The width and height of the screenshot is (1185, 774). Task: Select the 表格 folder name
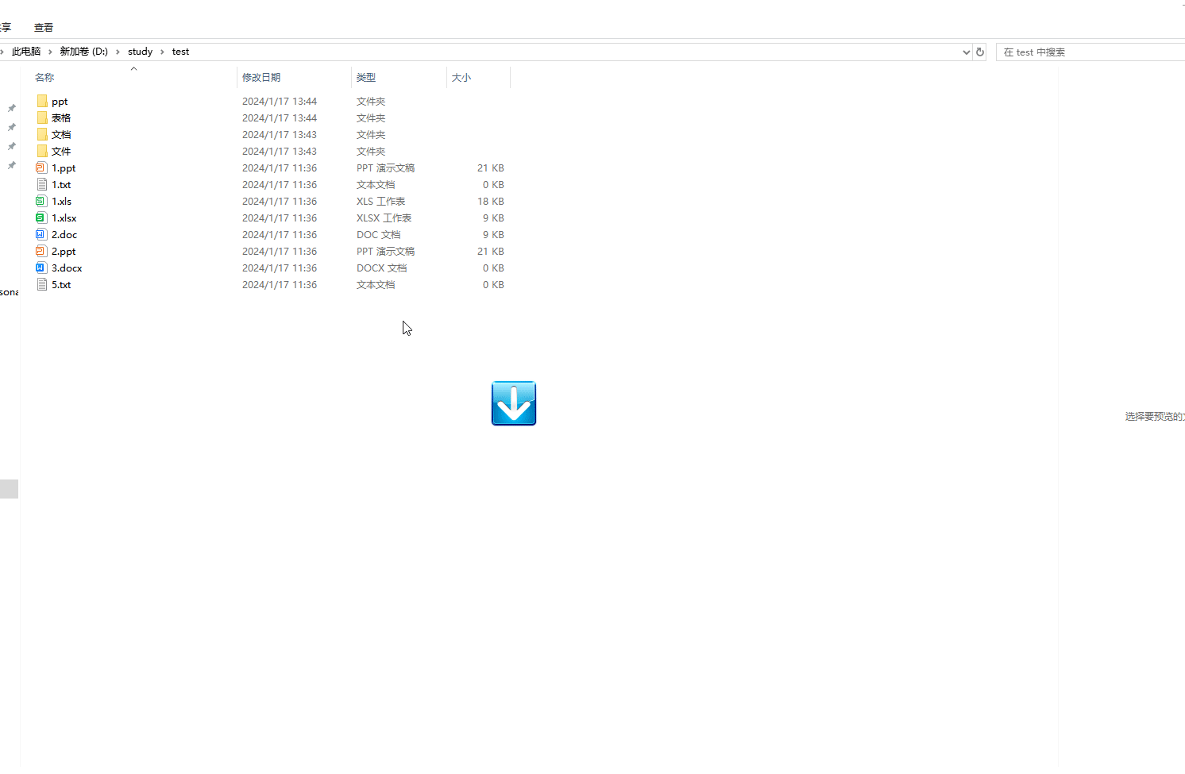pos(61,118)
